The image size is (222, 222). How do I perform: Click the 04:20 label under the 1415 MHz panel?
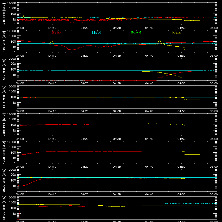click(x=85, y=111)
